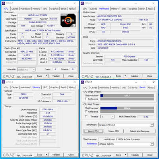This screenshot has width=159, height=159.
Task: Click the DRAM Frequency value field
Action: point(48,109)
